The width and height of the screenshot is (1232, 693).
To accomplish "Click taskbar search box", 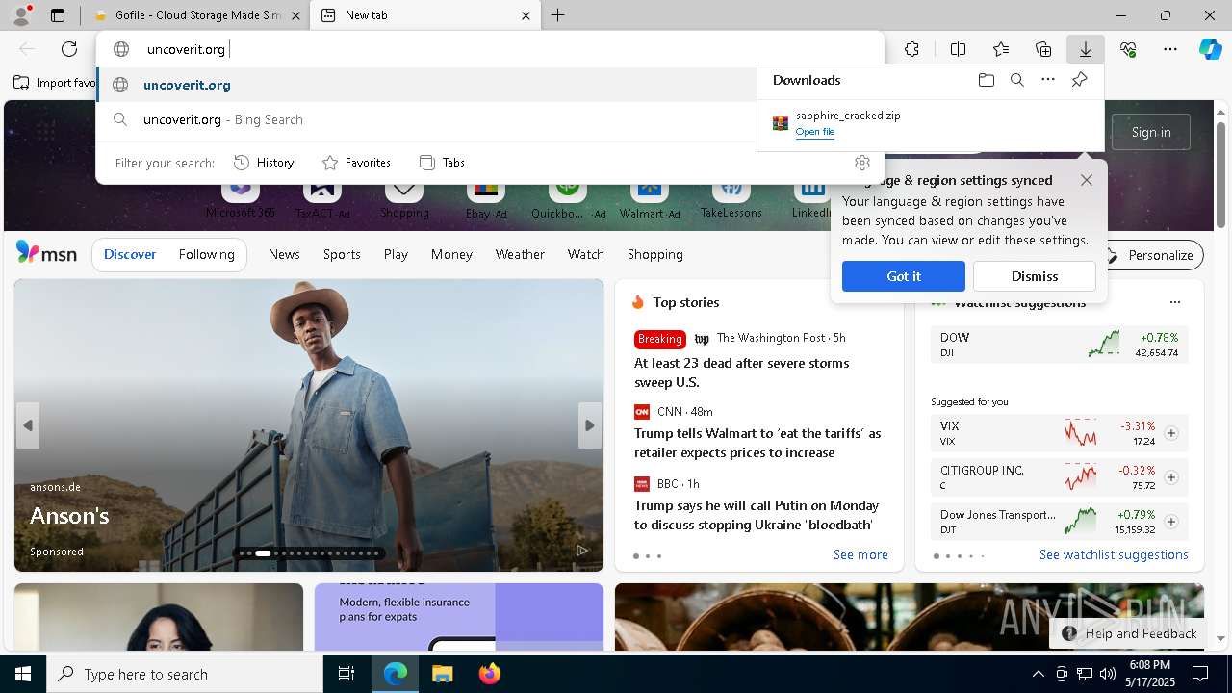I will point(185,674).
